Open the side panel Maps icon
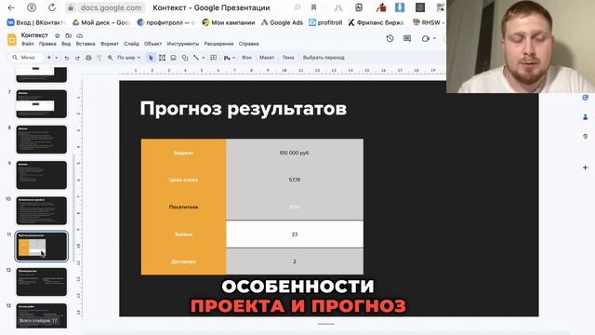595x335 pixels. point(585,137)
